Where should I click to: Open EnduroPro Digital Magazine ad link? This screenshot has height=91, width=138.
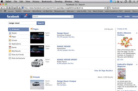tap(125, 65)
